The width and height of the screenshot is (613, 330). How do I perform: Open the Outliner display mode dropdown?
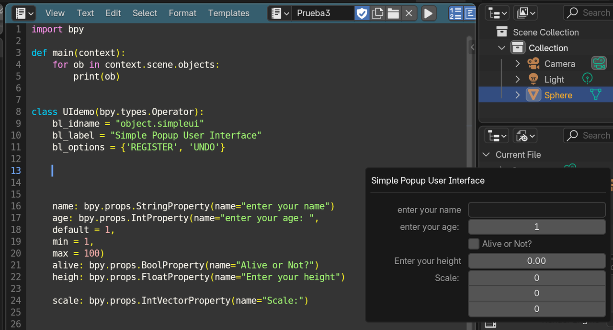tap(526, 13)
